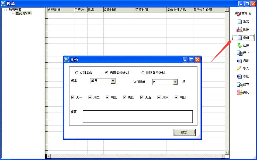Click the 重命名 (rename) icon
Screen dimensions: 257x160
coord(238,14)
